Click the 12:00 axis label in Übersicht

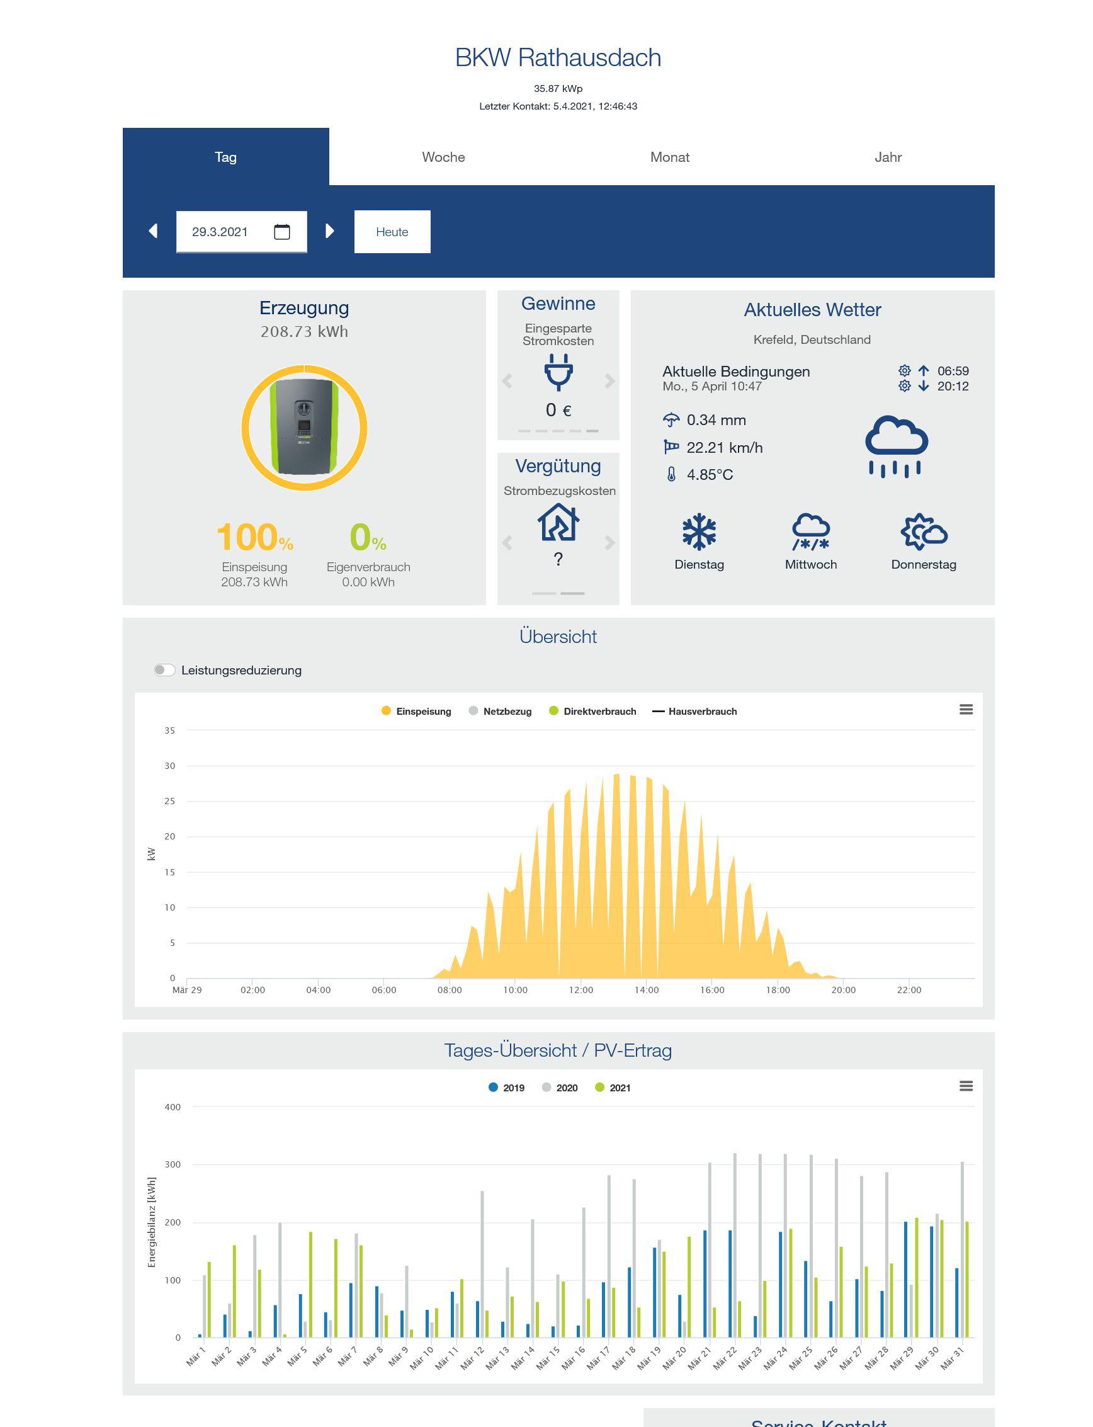pyautogui.click(x=581, y=990)
